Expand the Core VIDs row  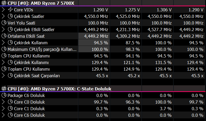click(3, 10)
